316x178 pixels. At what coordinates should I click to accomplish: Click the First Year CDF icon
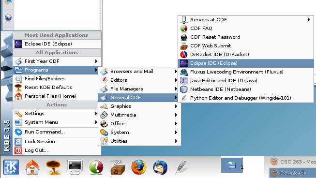point(18,61)
